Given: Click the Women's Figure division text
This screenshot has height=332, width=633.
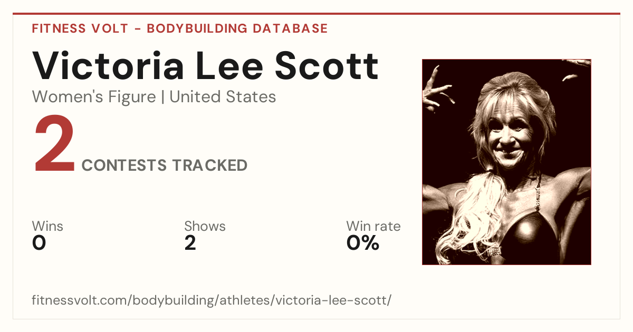Looking at the screenshot, I should tap(94, 97).
